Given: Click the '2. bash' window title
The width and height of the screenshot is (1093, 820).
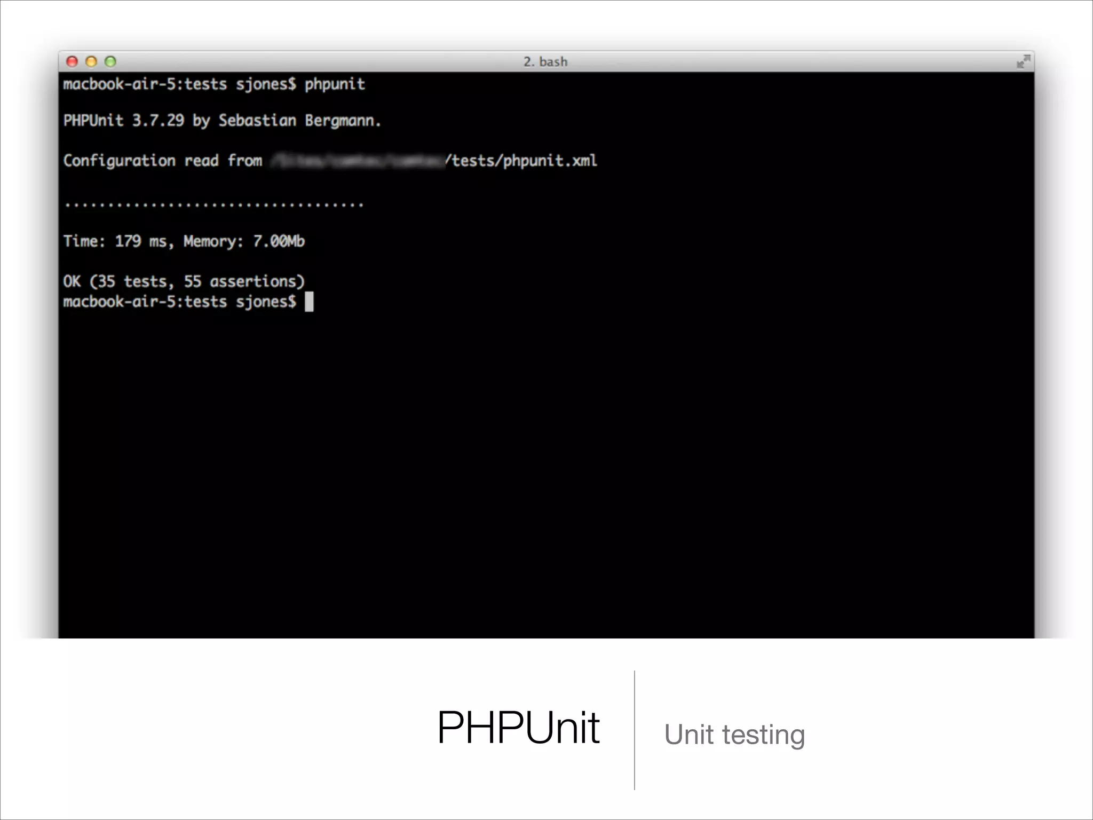Looking at the screenshot, I should (545, 62).
